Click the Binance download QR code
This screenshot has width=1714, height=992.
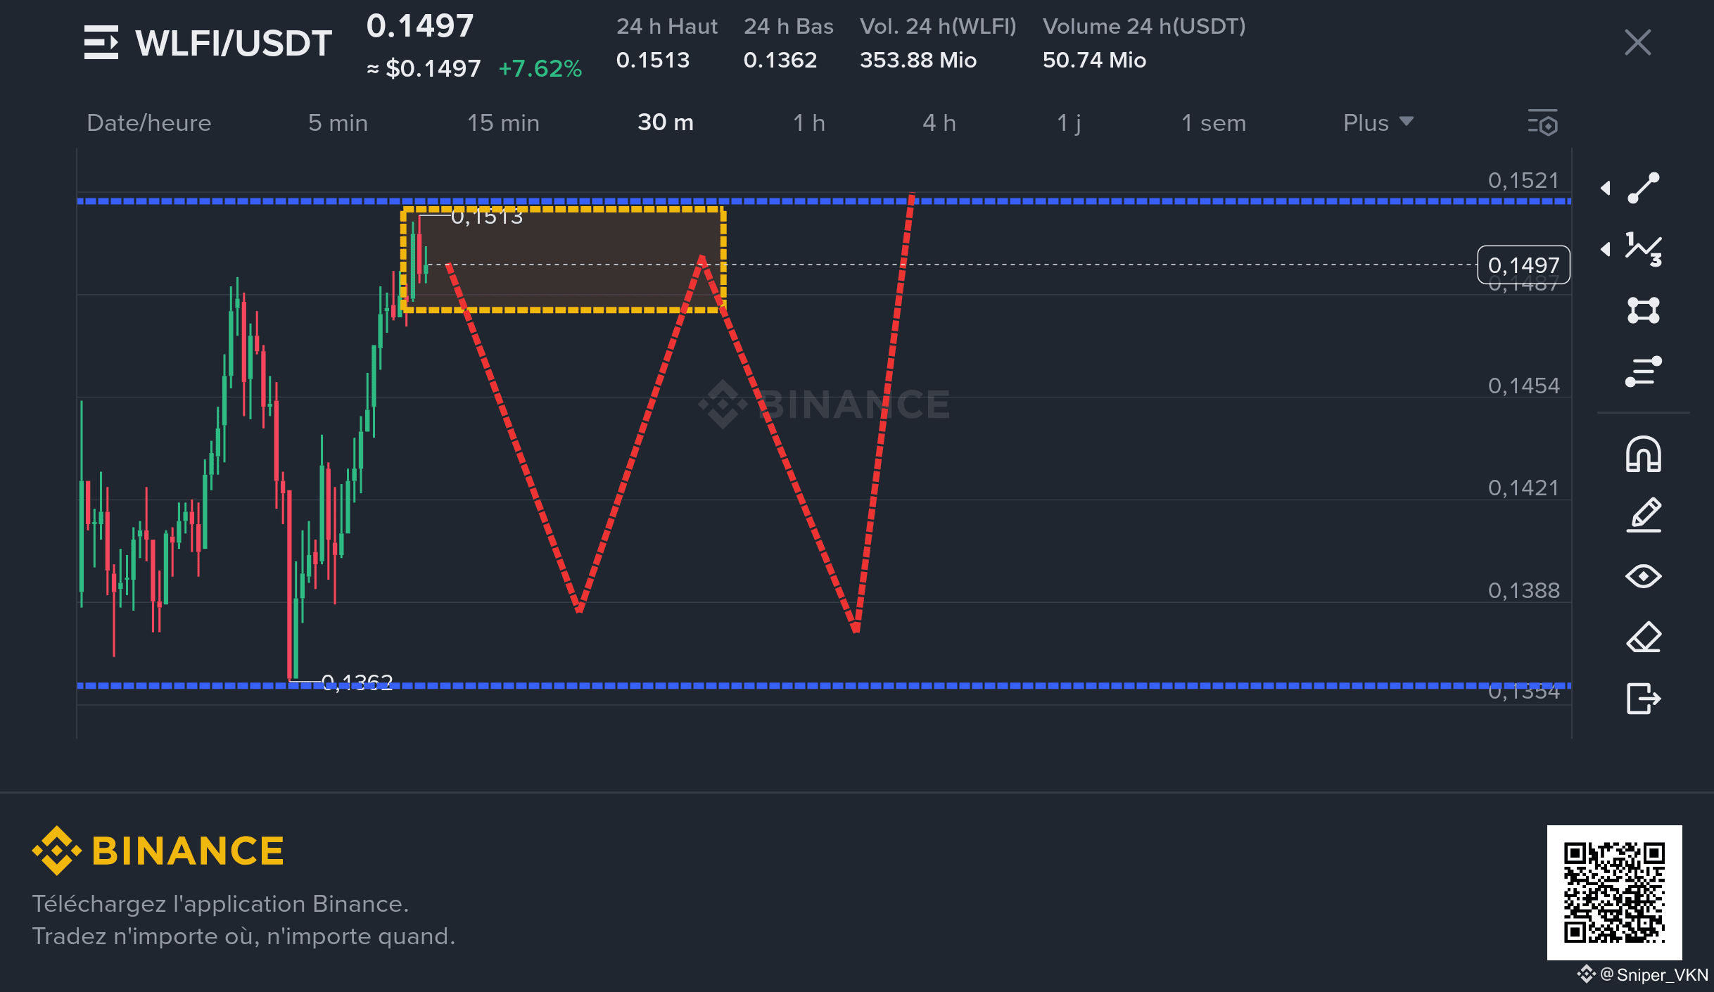pos(1614,892)
